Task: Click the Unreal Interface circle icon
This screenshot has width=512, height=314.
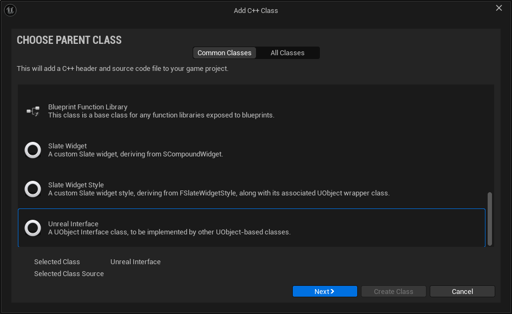Action: coord(32,228)
